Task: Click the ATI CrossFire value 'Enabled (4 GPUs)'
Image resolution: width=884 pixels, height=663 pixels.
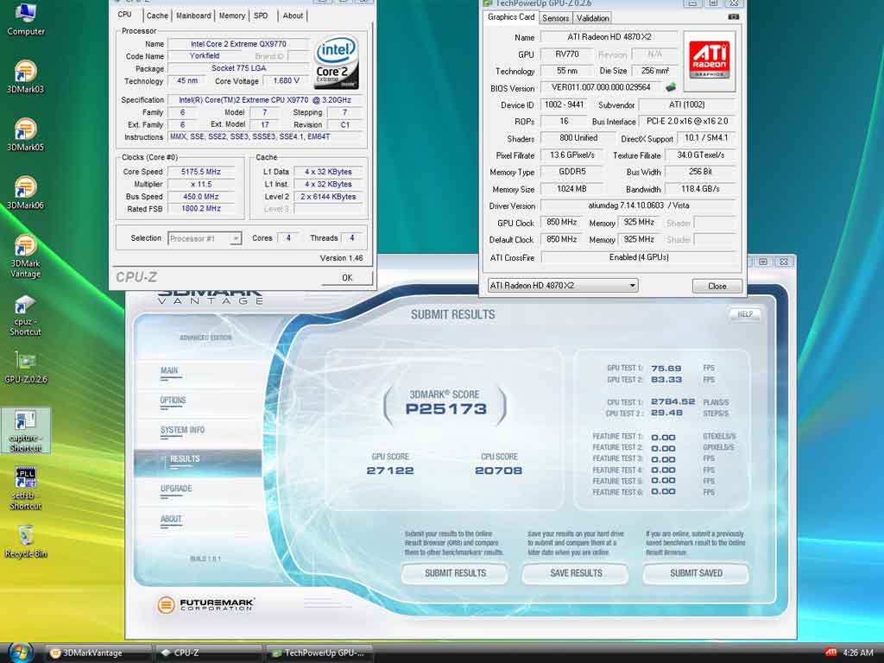Action: point(639,257)
